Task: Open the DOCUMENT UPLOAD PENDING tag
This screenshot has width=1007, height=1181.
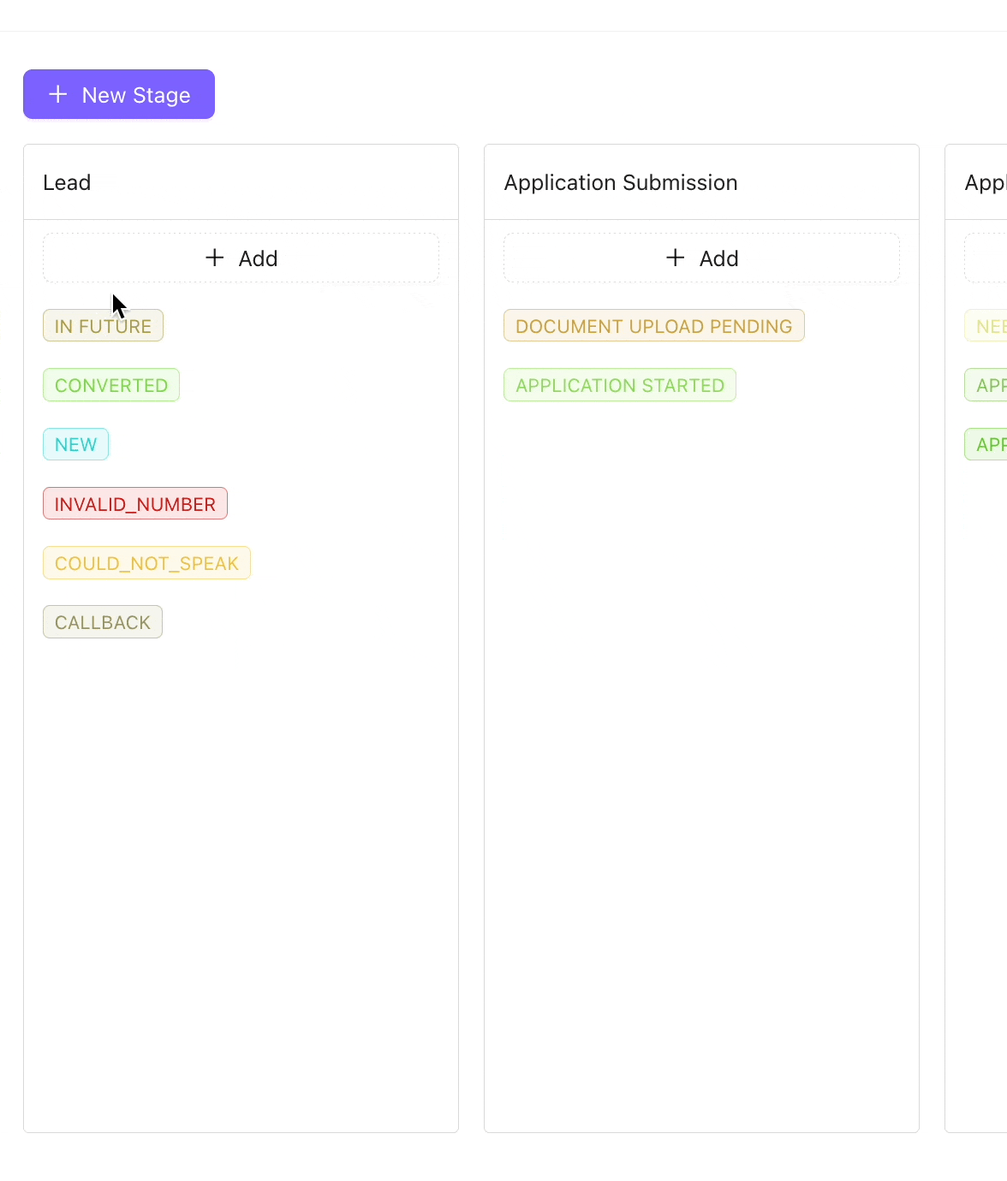Action: 653,326
